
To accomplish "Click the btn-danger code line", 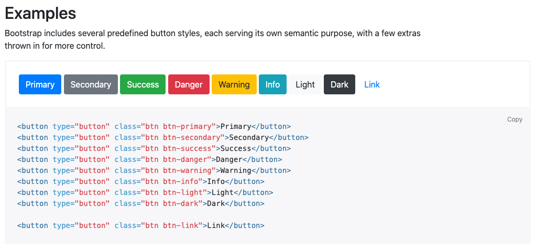I will (150, 159).
